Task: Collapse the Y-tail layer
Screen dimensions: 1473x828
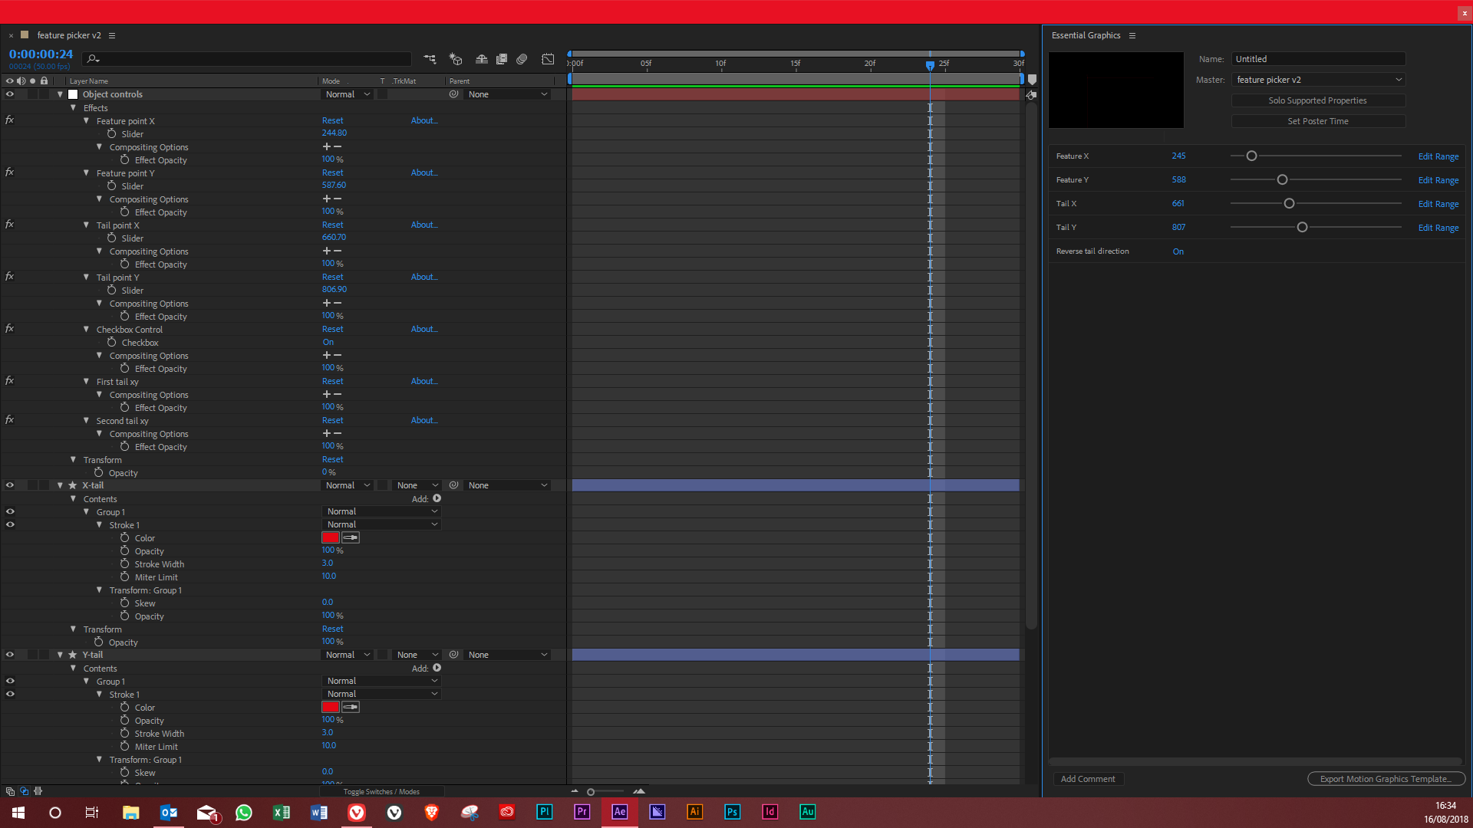Action: (60, 655)
